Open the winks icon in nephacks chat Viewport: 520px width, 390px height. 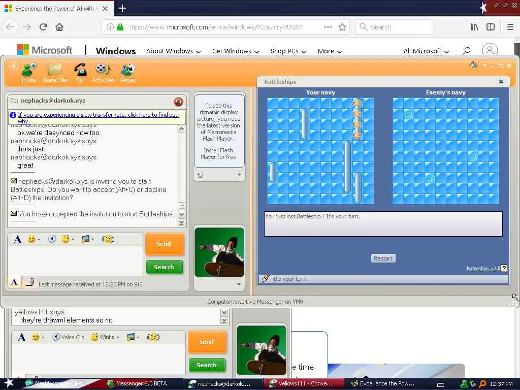[66, 239]
